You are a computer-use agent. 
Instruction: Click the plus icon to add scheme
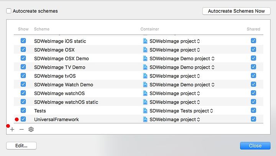[12, 130]
